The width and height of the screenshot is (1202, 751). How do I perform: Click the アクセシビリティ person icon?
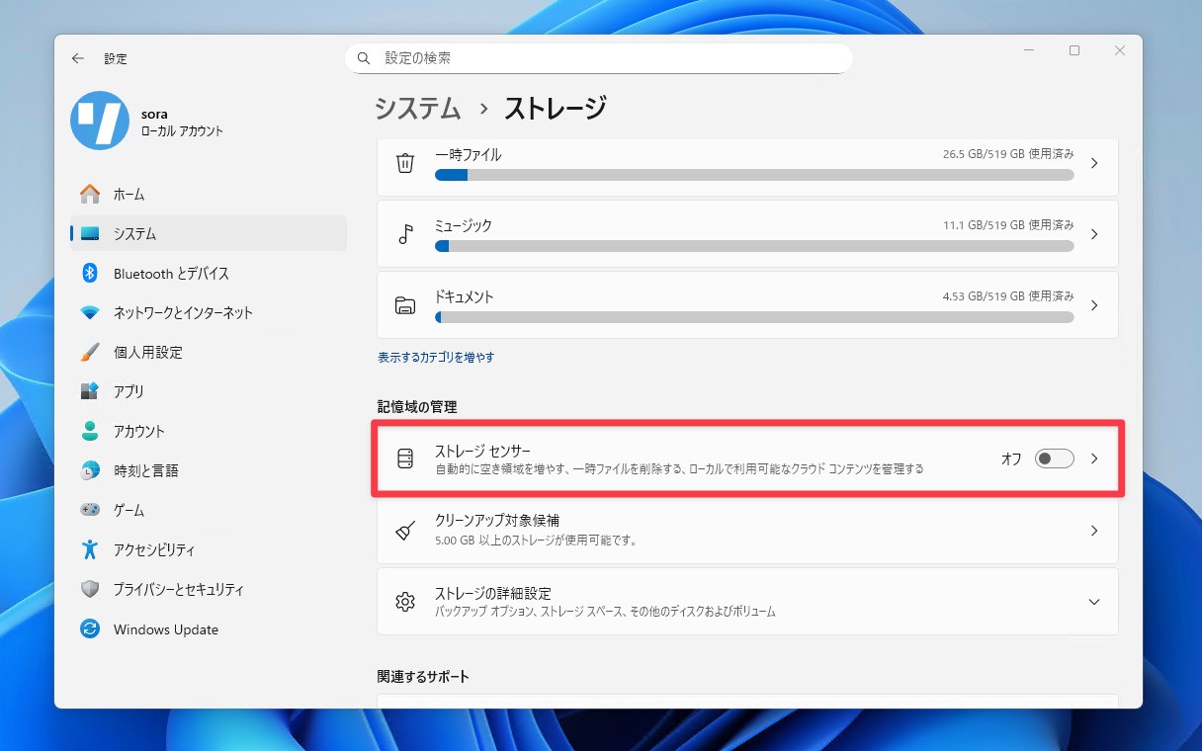90,549
